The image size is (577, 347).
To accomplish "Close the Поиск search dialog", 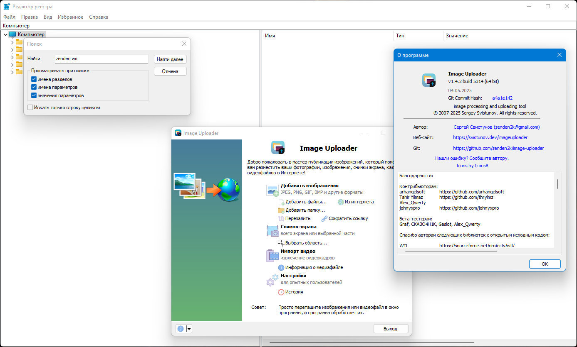I will coord(184,44).
